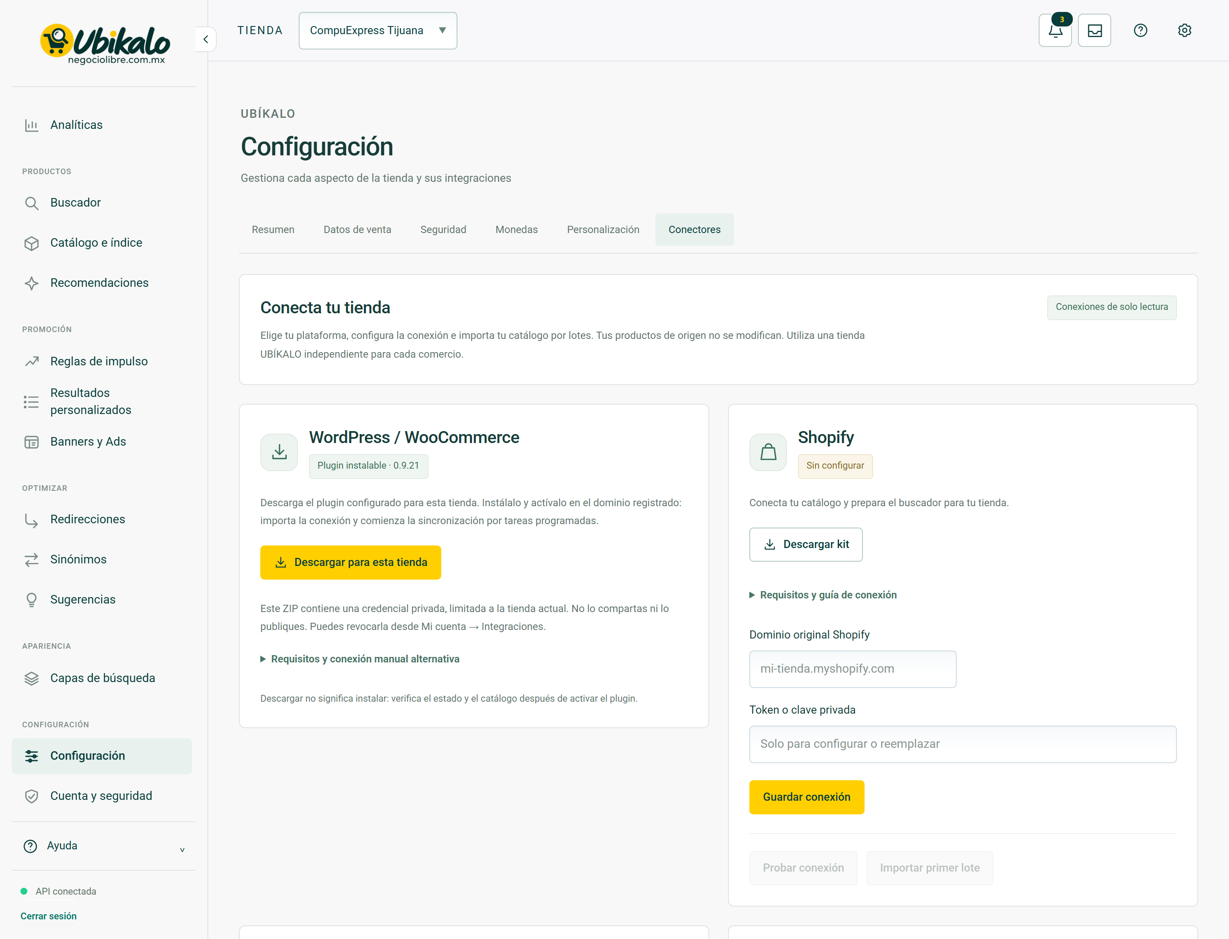Click the Banners y Ads layout icon
The height and width of the screenshot is (939, 1229).
tap(31, 442)
